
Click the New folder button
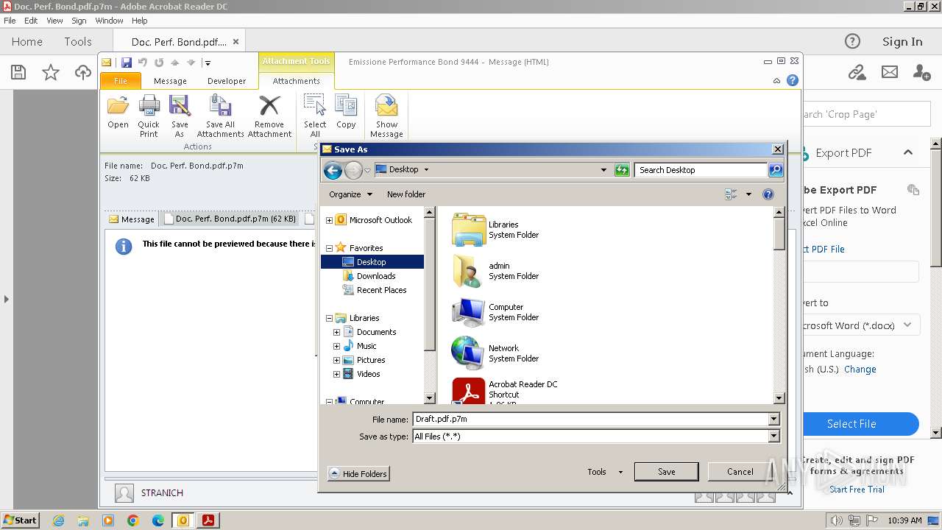[406, 194]
